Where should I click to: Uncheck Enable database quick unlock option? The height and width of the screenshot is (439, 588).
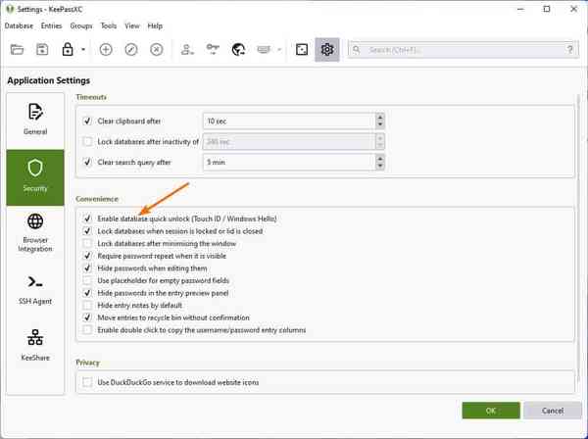pyautogui.click(x=88, y=219)
